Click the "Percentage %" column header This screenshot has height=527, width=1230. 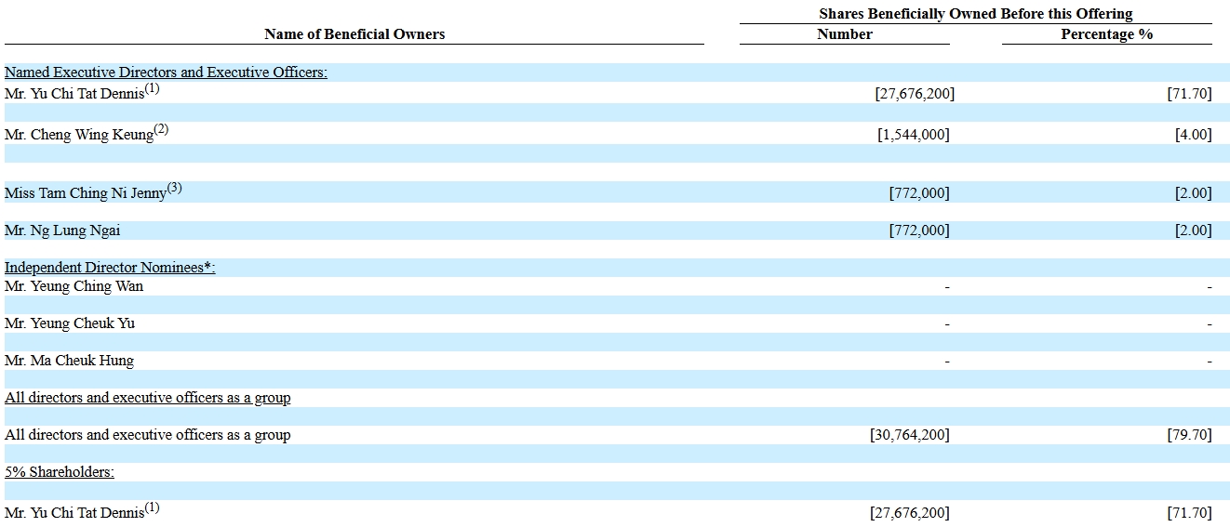[x=1106, y=34]
